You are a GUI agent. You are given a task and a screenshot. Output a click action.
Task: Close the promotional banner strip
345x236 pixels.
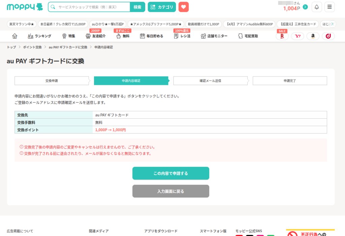tap(333, 24)
